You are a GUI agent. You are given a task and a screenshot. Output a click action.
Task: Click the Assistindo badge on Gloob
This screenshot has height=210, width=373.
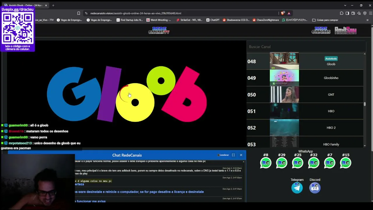(x=331, y=59)
